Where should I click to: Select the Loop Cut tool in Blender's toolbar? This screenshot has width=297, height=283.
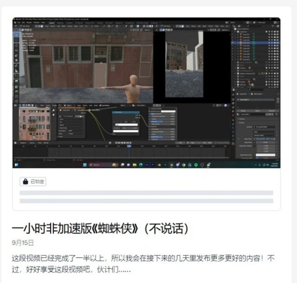coord(16,97)
